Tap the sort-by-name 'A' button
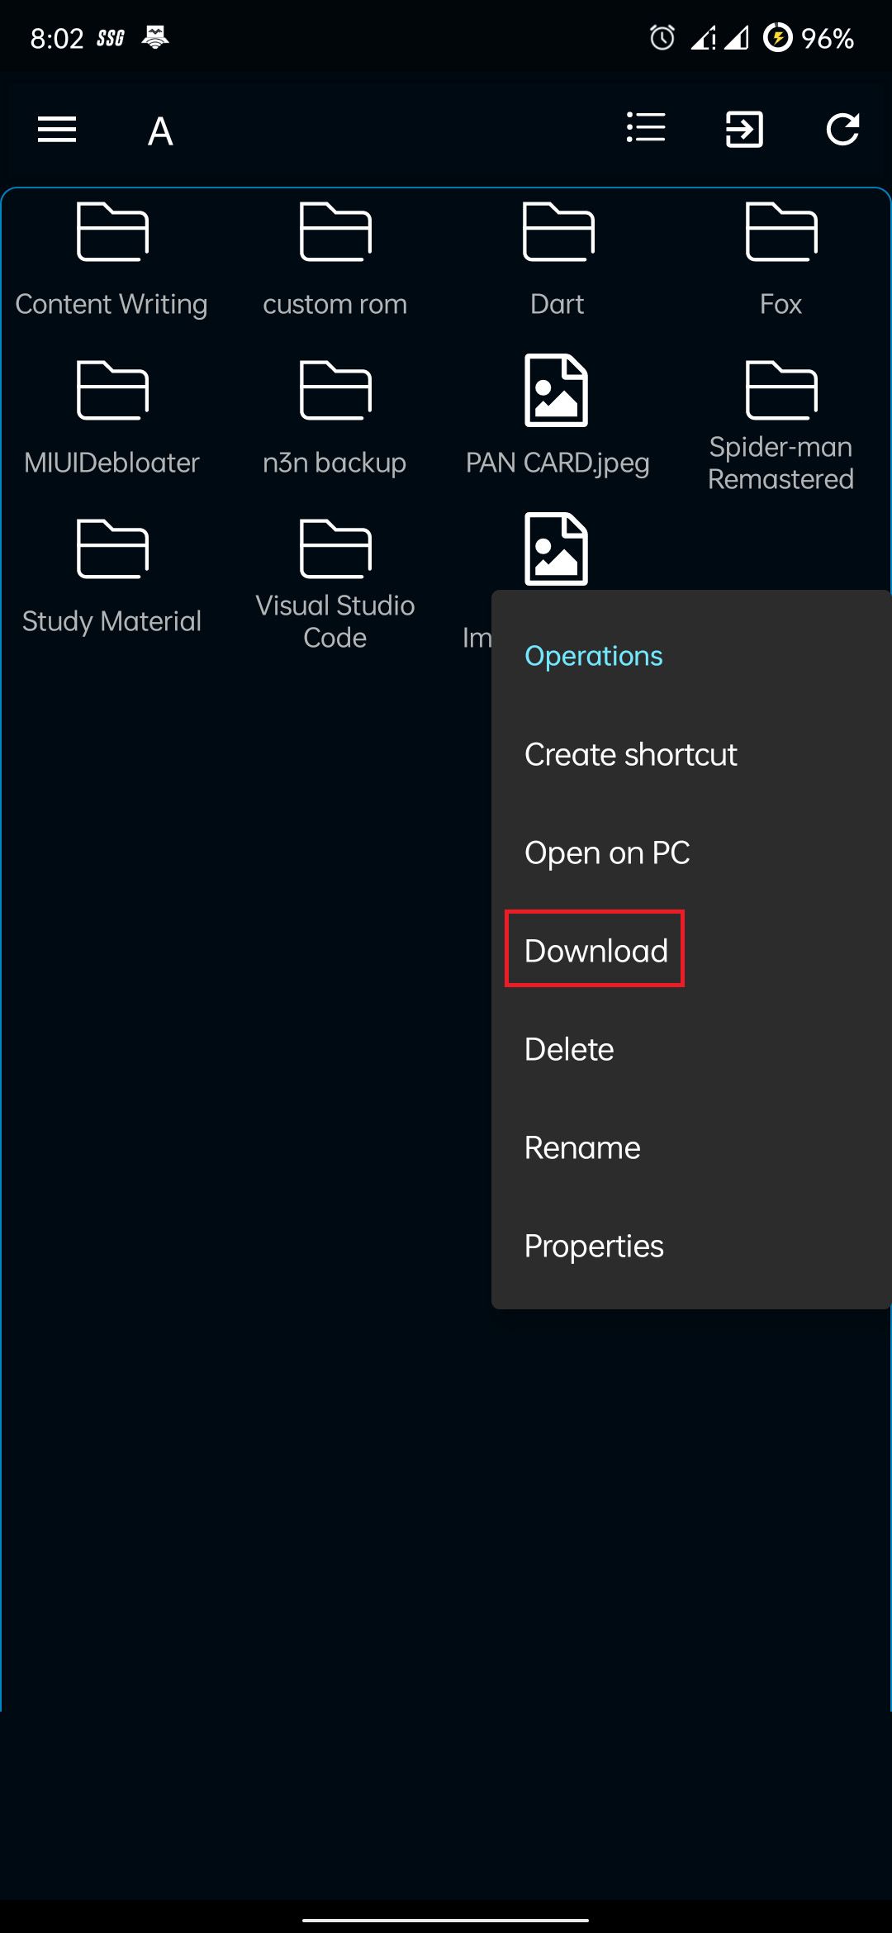 pos(160,131)
